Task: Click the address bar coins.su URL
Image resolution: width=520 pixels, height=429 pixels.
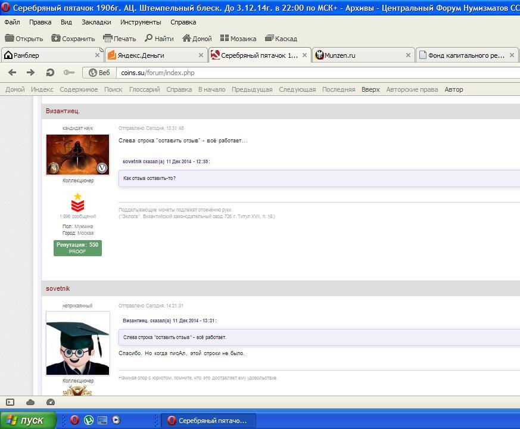Action: tap(157, 73)
